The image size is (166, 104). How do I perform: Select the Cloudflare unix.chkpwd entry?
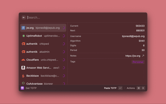43,60
